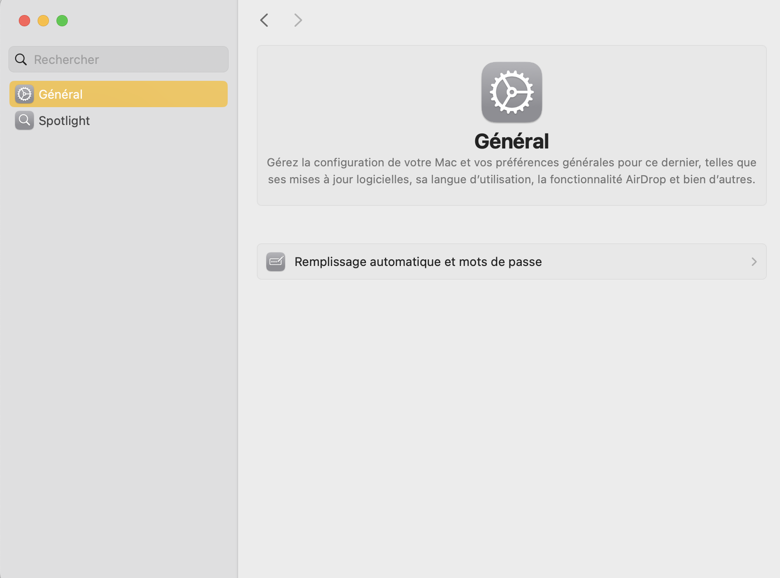Maximize window using the green button

coord(62,21)
